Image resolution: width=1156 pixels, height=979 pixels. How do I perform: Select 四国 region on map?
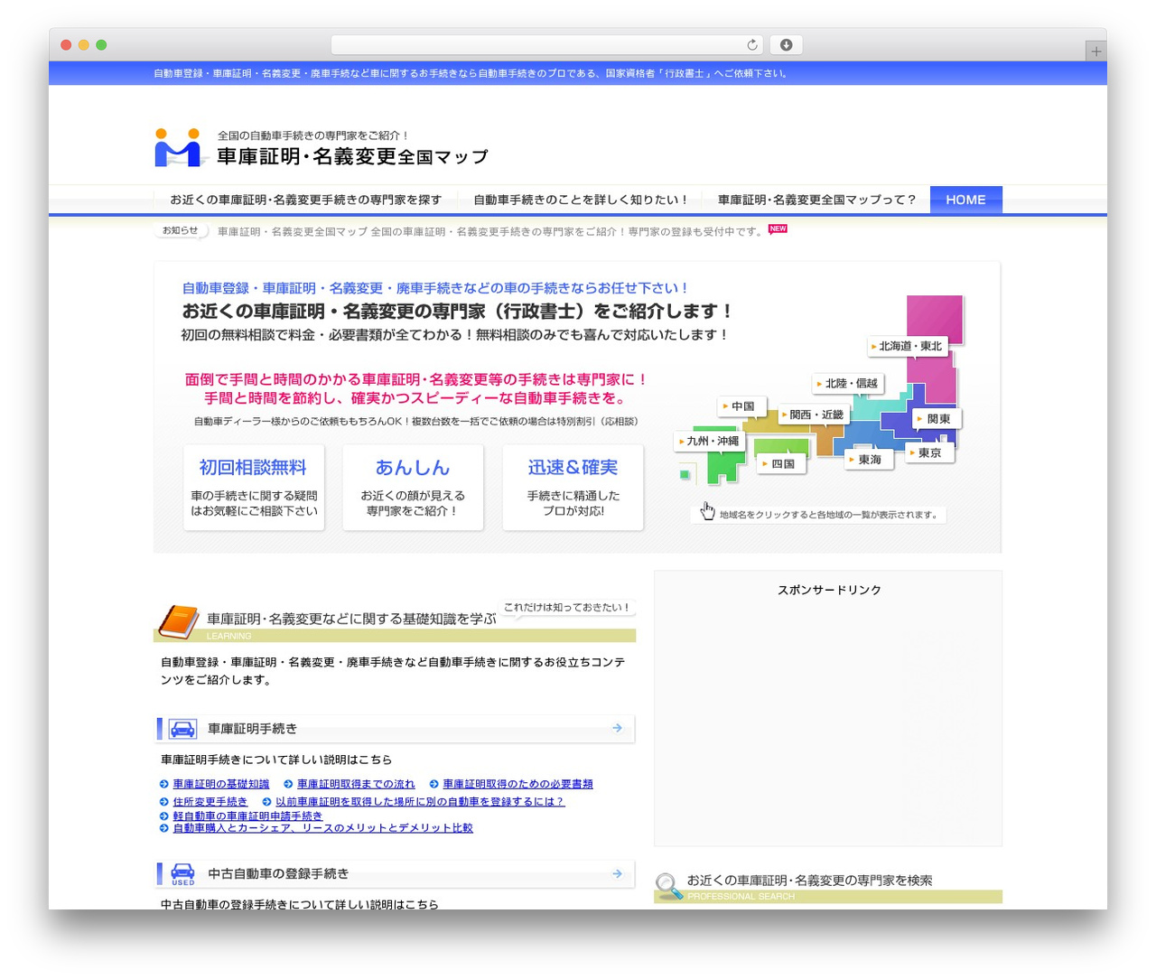click(x=780, y=463)
